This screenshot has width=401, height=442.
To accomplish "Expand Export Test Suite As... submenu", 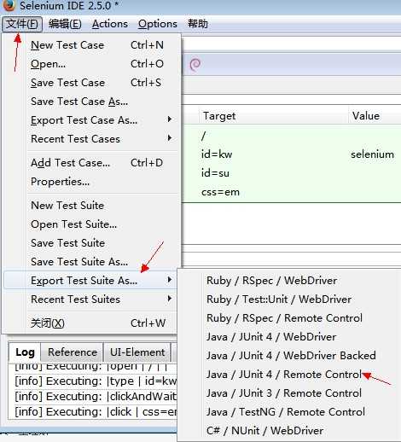I will point(91,281).
